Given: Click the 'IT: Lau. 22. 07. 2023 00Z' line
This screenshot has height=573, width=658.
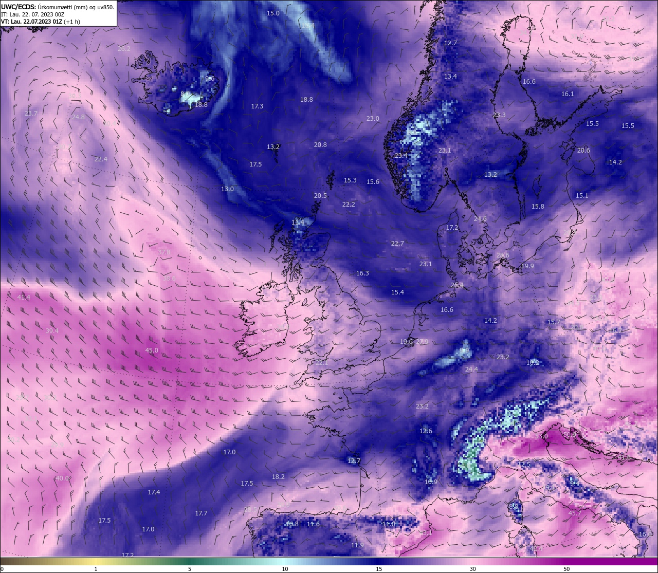Looking at the screenshot, I should pos(33,14).
